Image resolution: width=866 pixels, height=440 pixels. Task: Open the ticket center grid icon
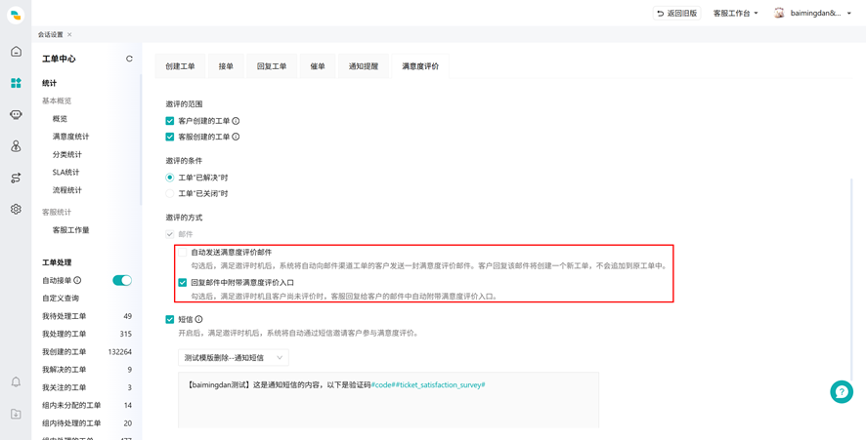click(x=16, y=83)
